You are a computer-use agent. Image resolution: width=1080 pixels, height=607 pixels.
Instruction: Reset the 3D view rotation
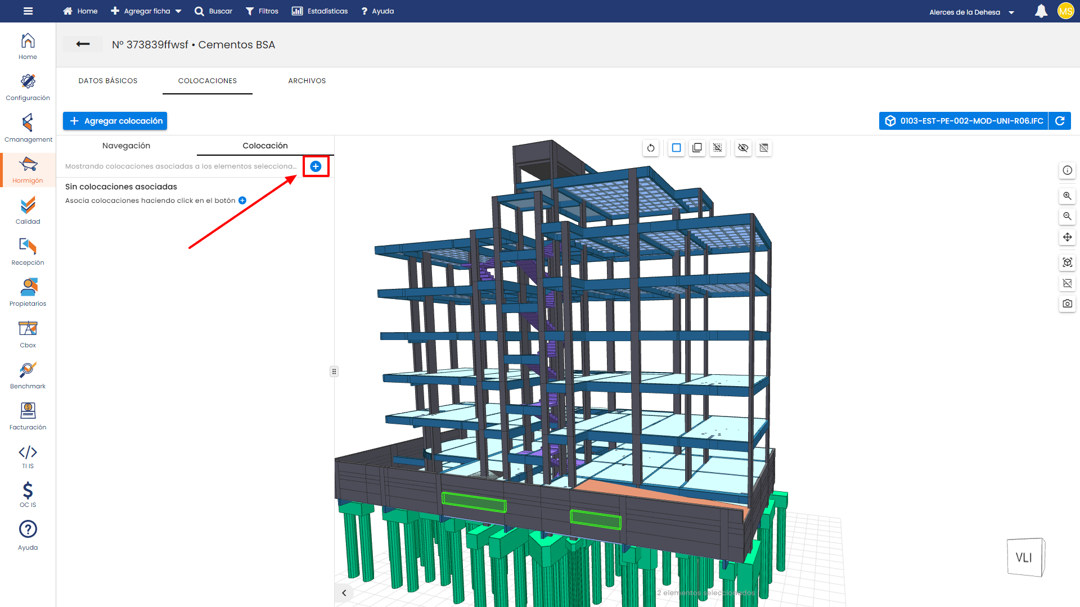click(651, 148)
